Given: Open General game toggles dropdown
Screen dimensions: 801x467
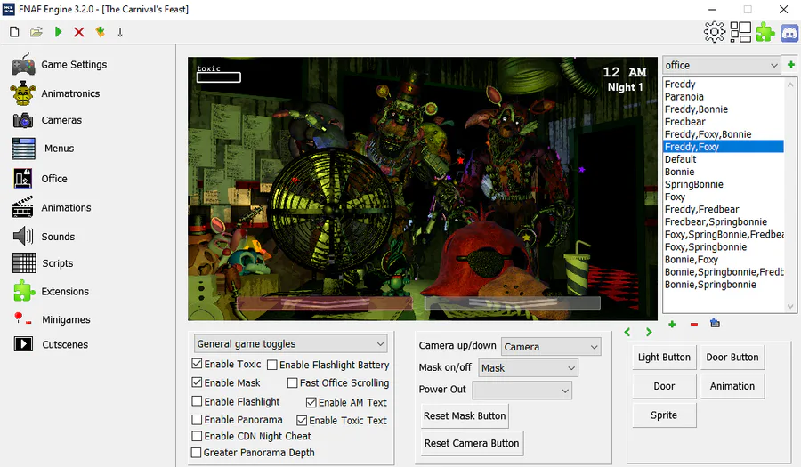Looking at the screenshot, I should [290, 343].
